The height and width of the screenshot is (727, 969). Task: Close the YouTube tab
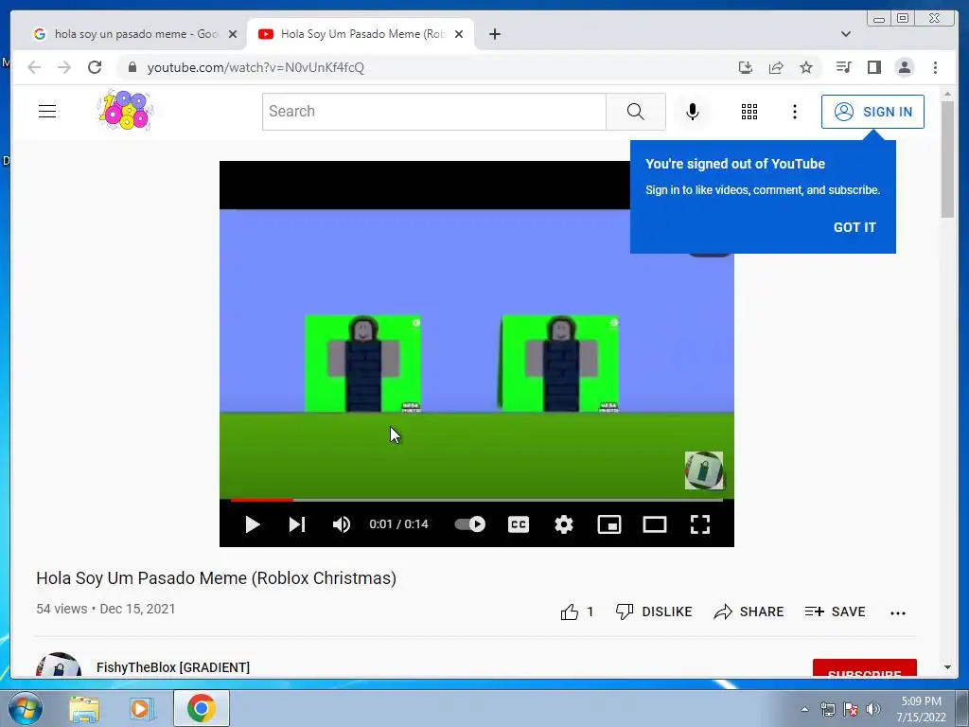coord(459,34)
